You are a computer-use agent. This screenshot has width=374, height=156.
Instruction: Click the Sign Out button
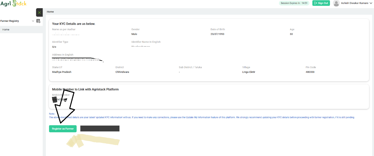point(321,3)
